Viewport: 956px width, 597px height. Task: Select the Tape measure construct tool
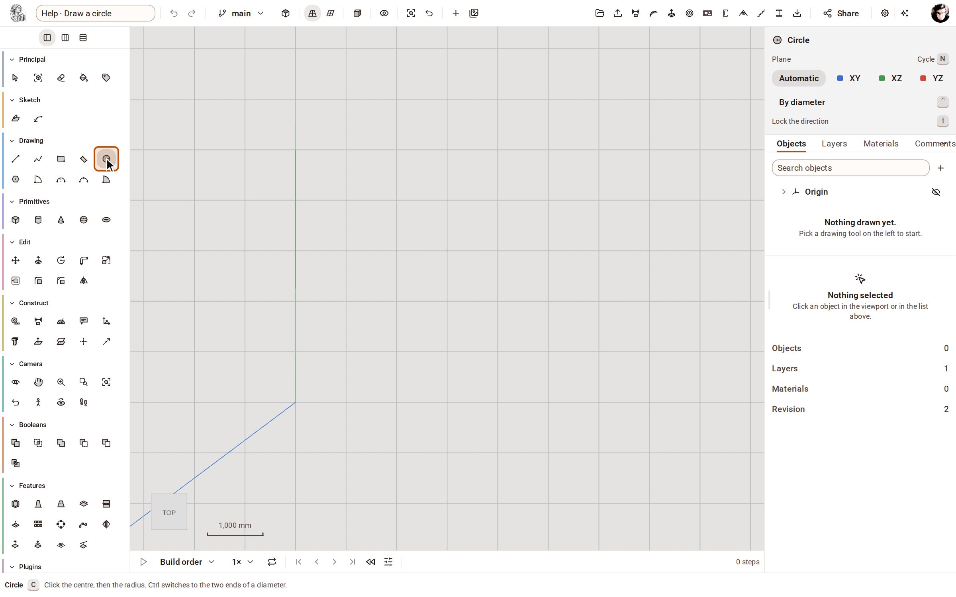tap(16, 322)
